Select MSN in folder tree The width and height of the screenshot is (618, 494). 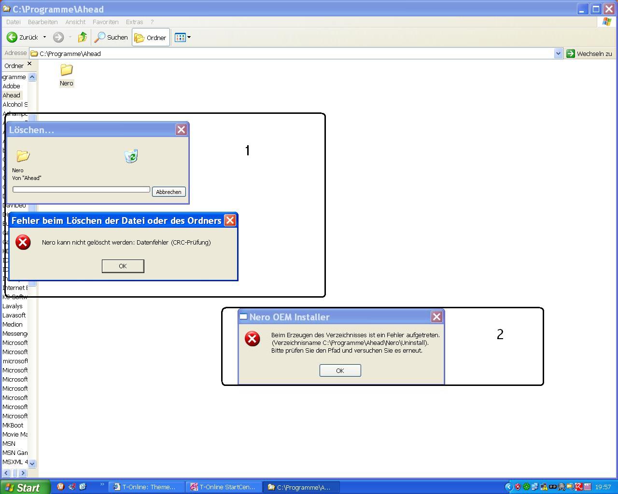click(9, 443)
